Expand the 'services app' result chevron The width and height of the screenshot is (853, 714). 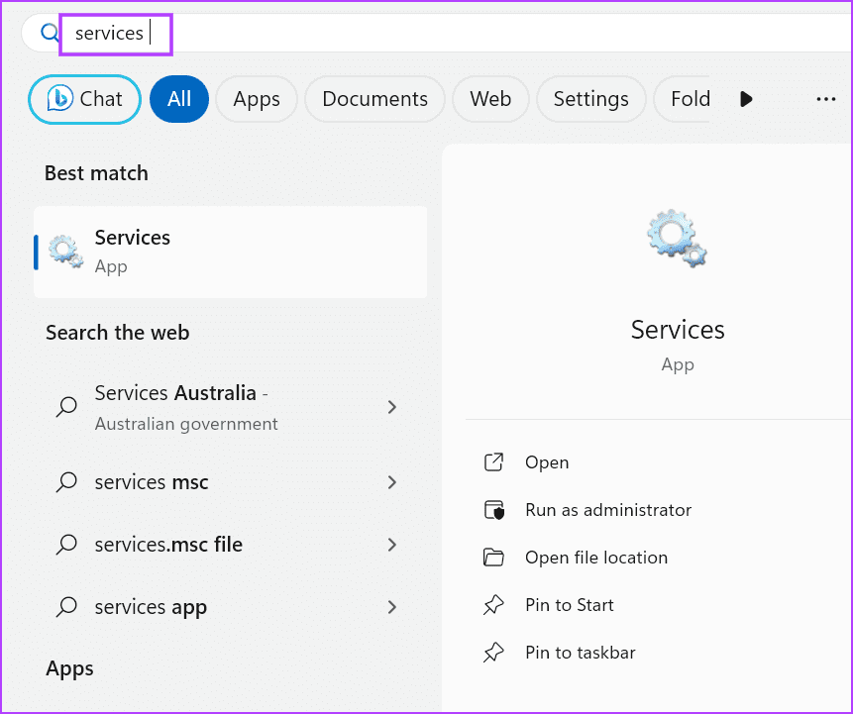[x=391, y=607]
